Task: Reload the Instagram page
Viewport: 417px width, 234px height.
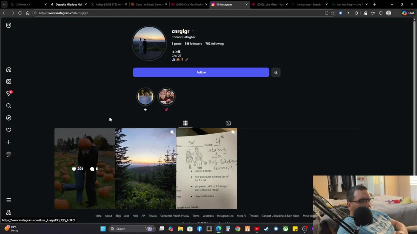Action: tap(20, 13)
